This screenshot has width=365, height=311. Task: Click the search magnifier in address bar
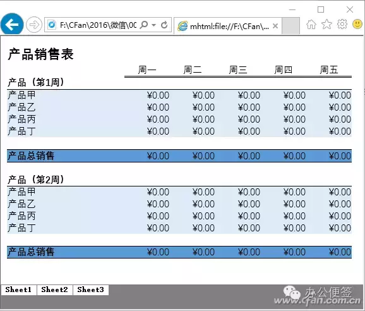click(x=144, y=25)
